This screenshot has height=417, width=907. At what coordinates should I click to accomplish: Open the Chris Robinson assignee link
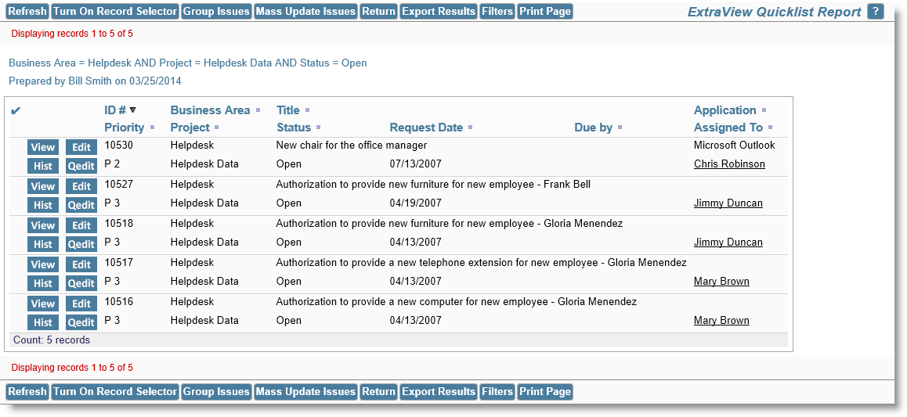click(728, 164)
